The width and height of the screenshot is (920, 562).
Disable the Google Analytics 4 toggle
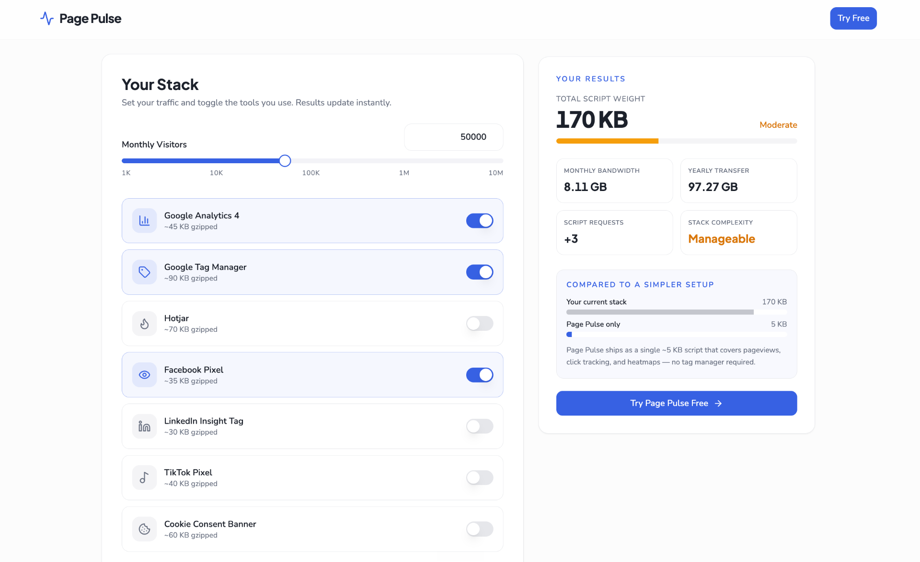point(480,221)
